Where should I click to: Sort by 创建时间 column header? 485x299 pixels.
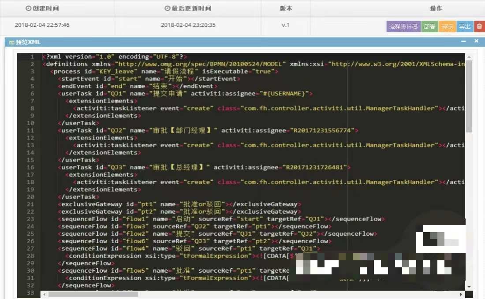[x=42, y=8]
